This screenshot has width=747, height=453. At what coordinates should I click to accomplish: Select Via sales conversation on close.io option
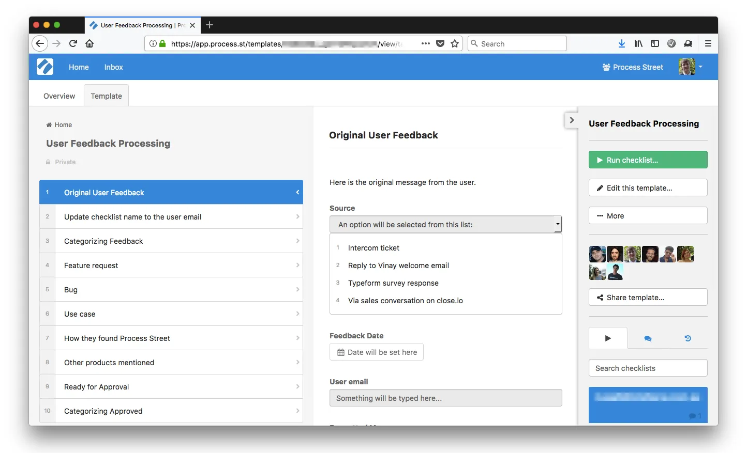405,301
